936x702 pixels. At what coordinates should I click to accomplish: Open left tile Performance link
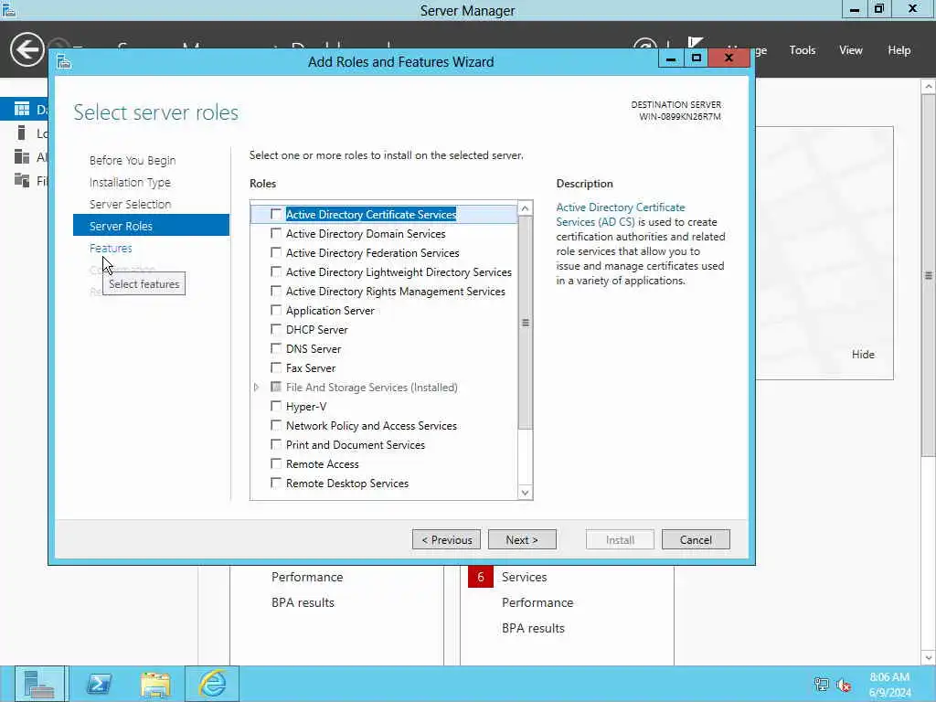[307, 578]
